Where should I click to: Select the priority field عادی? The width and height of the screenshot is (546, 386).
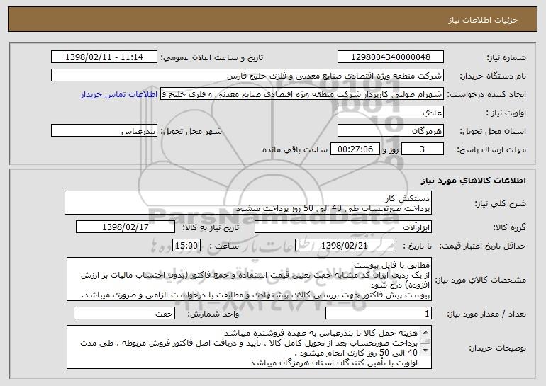click(x=390, y=113)
